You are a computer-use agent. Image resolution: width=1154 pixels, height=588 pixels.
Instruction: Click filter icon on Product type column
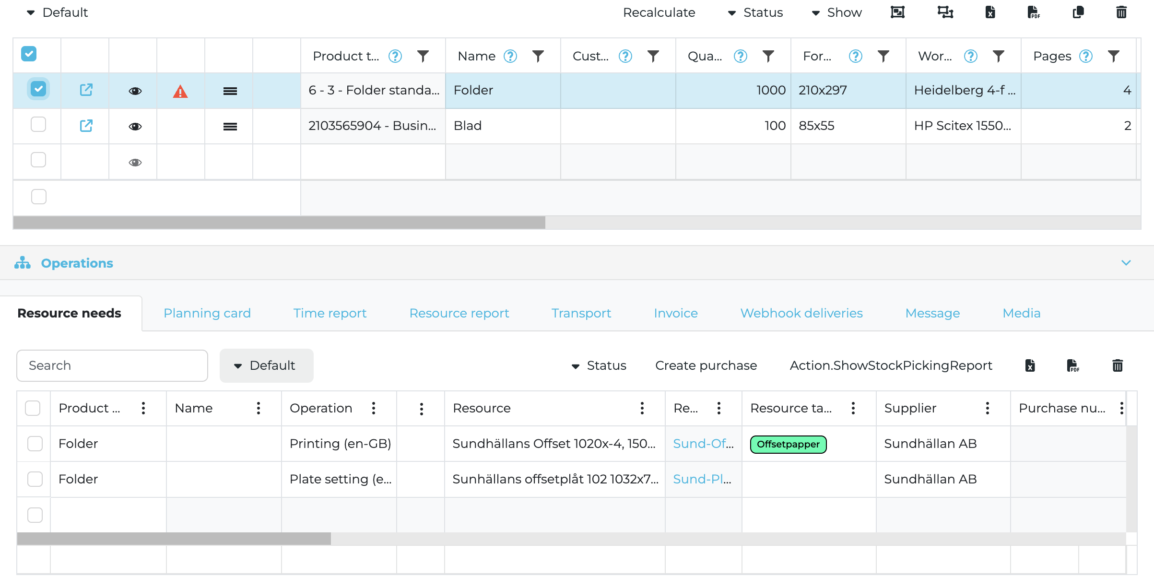coord(423,57)
